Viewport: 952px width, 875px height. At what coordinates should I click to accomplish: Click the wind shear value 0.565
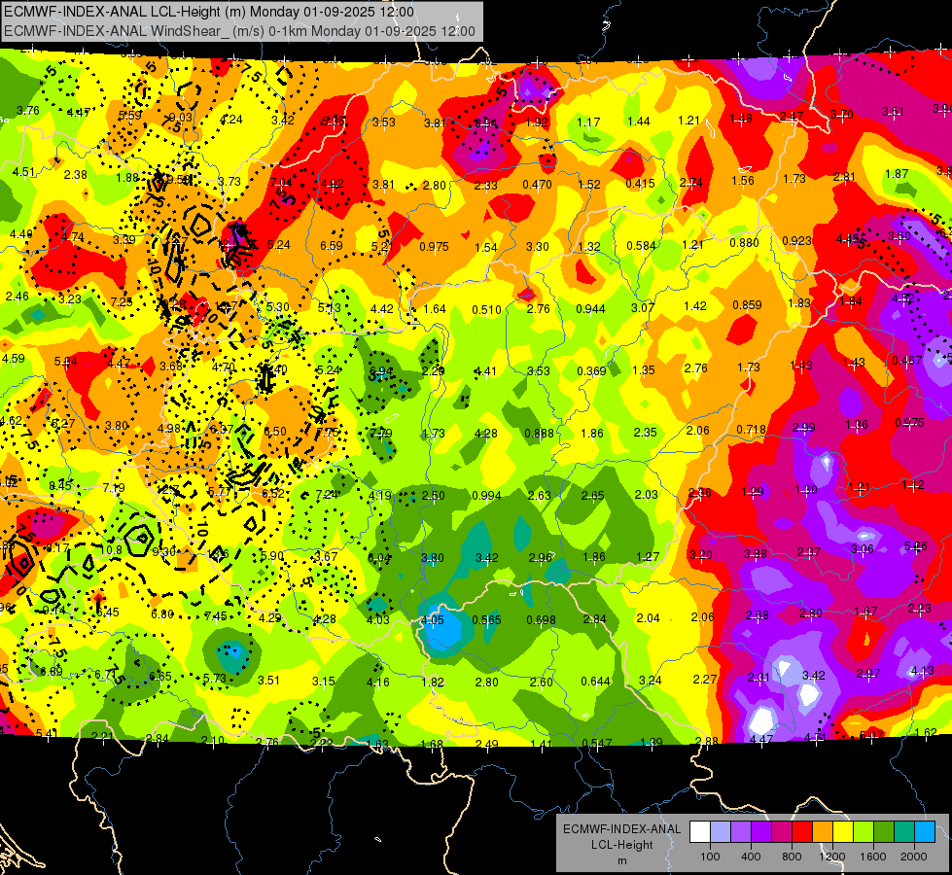pyautogui.click(x=486, y=620)
